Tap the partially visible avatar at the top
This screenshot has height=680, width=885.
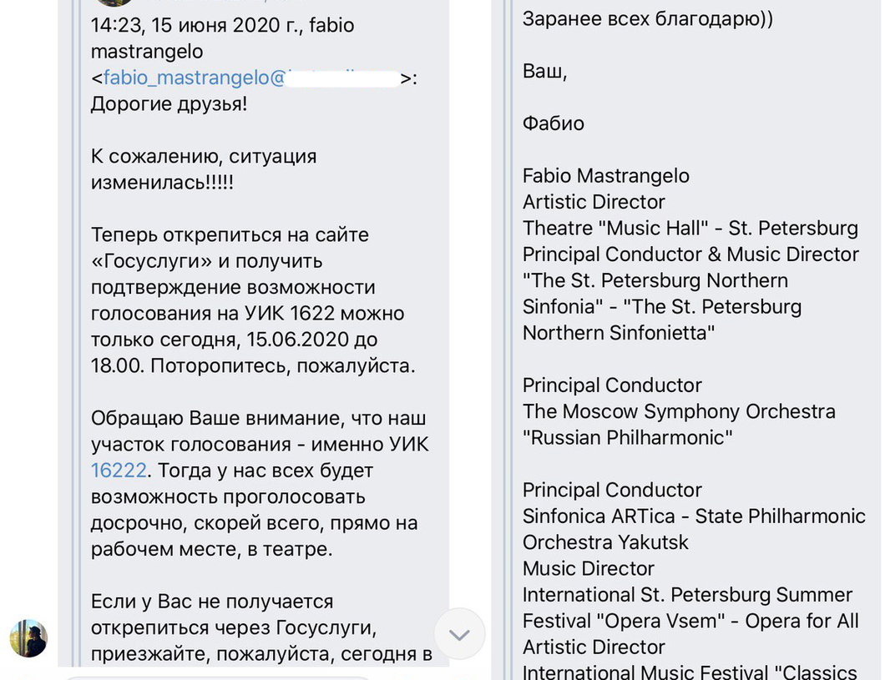coord(116,3)
